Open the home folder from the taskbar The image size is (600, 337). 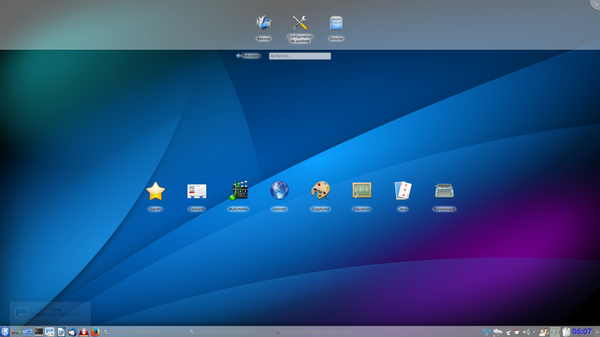[27, 332]
